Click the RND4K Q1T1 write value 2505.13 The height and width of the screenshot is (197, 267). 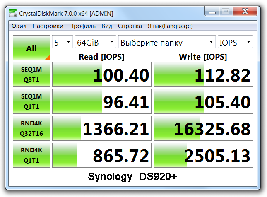click(x=203, y=155)
